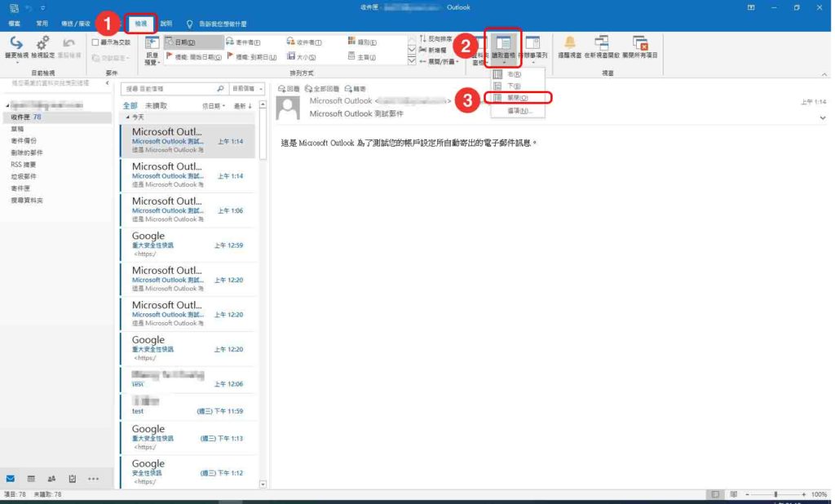Click the 讀取窗格 reading pane button
Viewport: 835px width, 504px height.
(503, 48)
